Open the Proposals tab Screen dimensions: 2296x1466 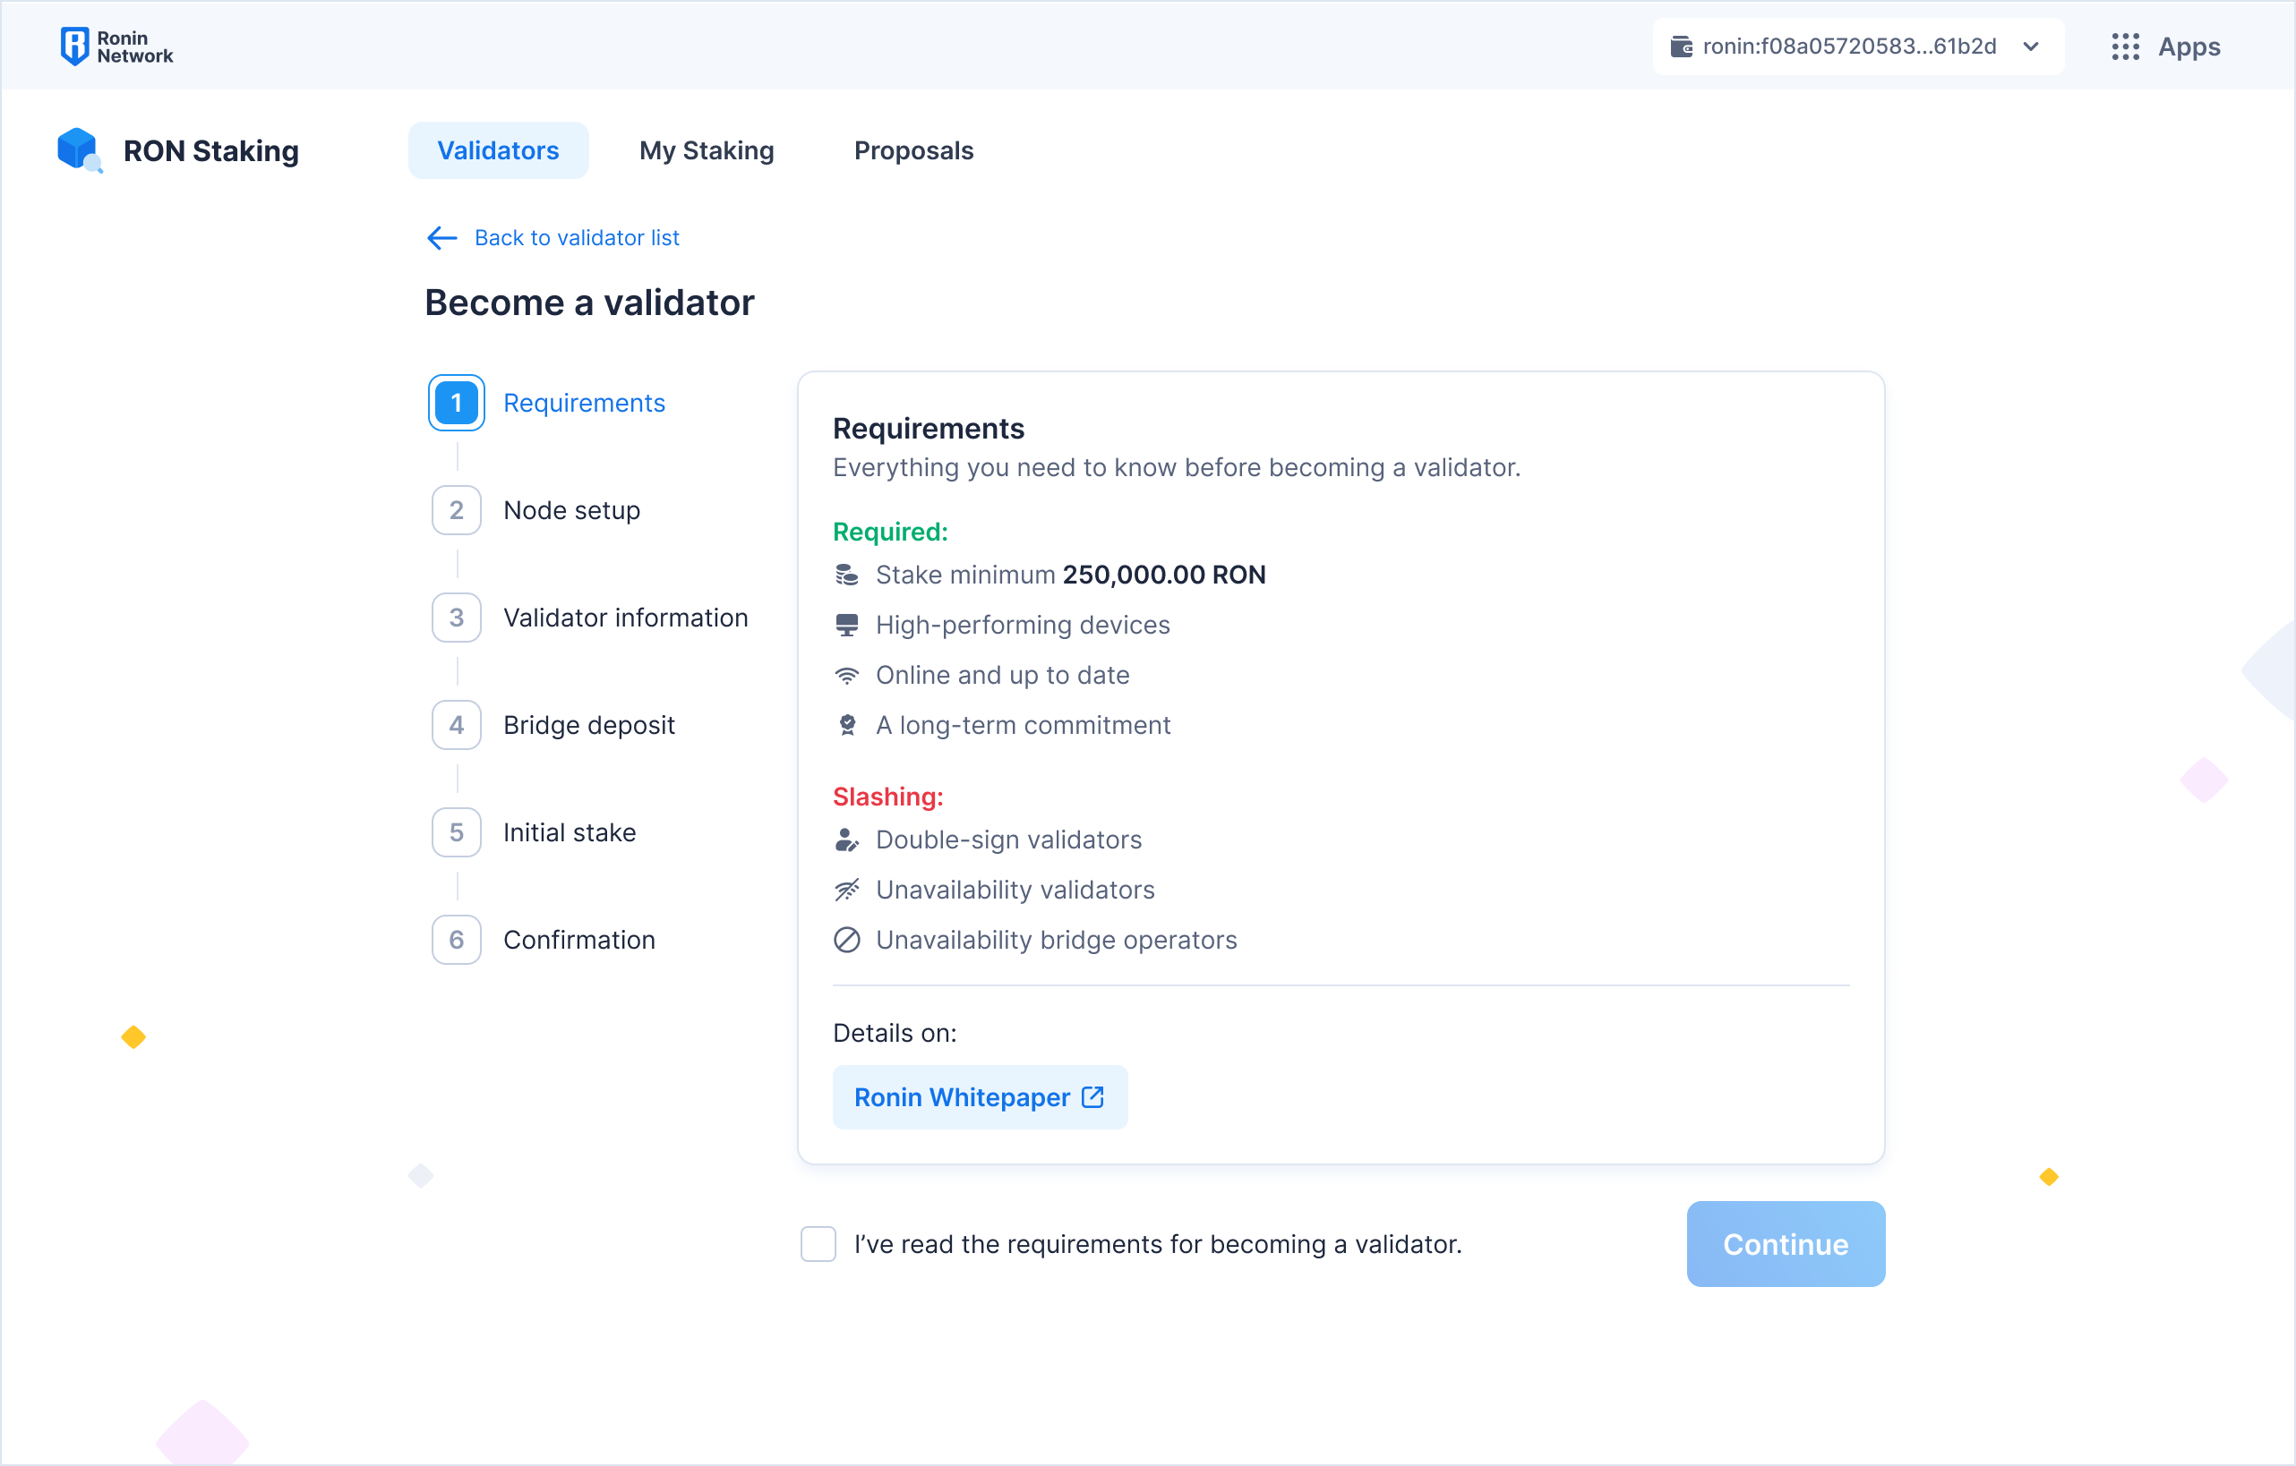coord(913,150)
